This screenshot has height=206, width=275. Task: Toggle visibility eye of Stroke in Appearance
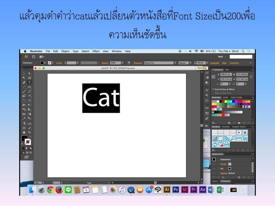[x=214, y=164]
